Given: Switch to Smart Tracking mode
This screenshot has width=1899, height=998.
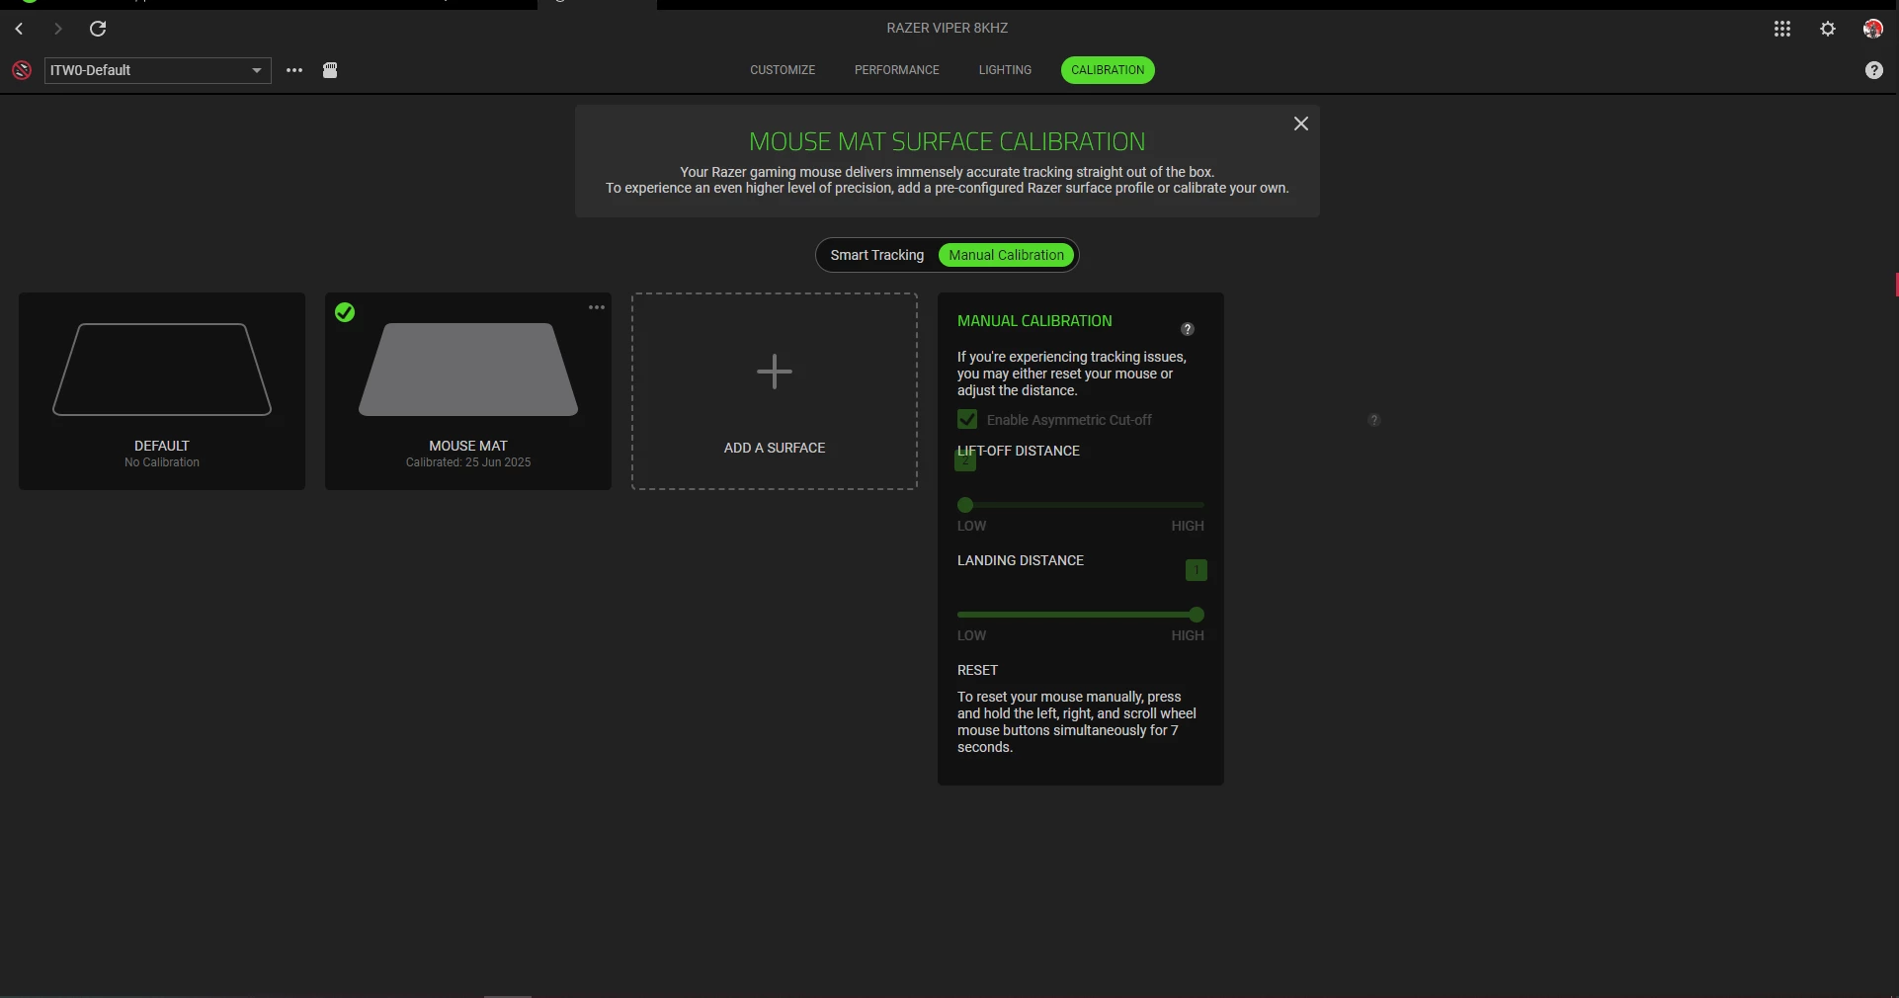Looking at the screenshot, I should point(877,255).
